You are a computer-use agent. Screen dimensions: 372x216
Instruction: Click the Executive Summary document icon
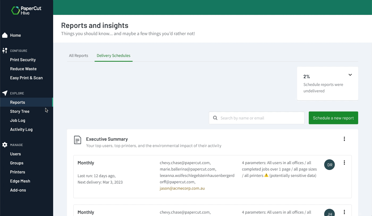pos(77,139)
